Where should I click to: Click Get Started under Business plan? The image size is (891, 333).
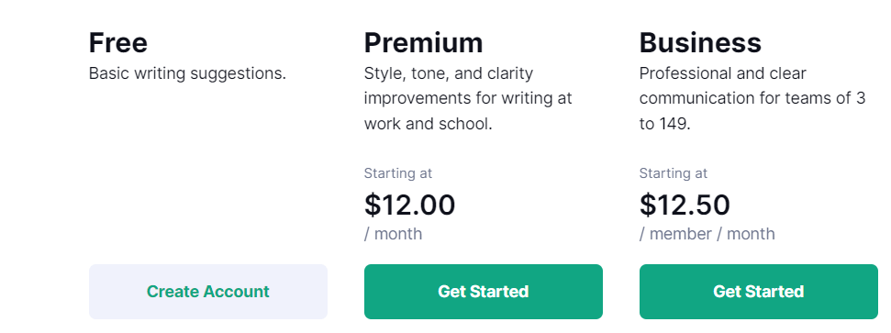(x=759, y=292)
